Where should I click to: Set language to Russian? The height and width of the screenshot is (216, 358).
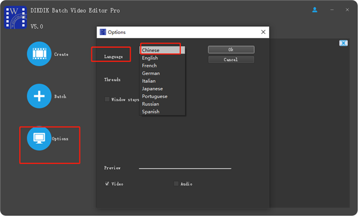pos(162,104)
